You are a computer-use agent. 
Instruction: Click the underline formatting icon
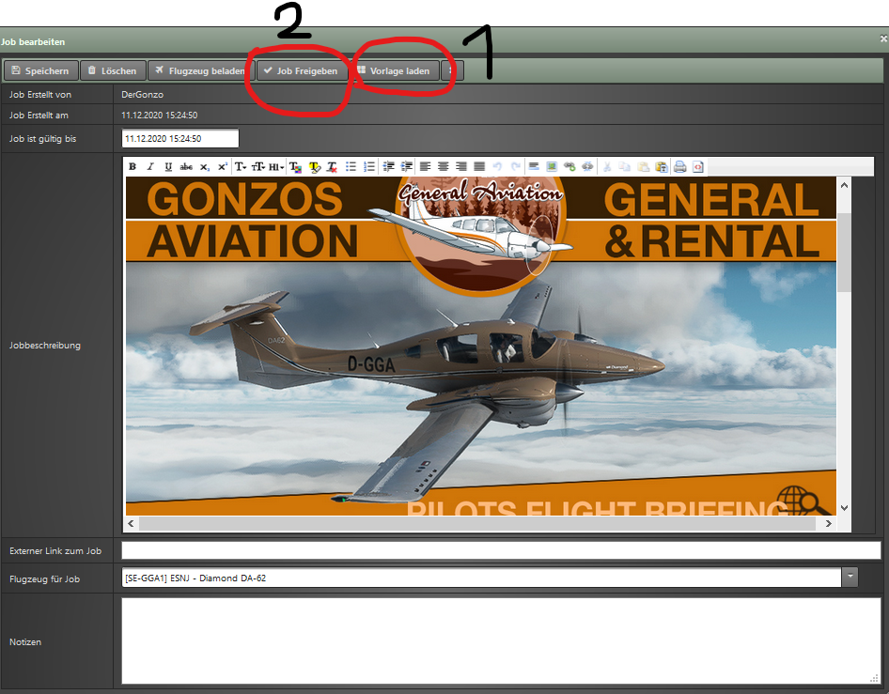point(168,166)
